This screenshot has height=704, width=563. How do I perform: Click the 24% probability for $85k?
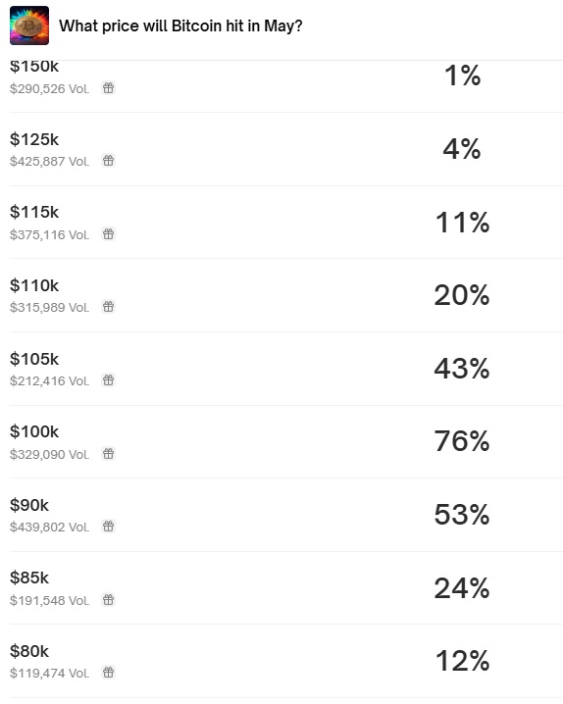click(462, 588)
